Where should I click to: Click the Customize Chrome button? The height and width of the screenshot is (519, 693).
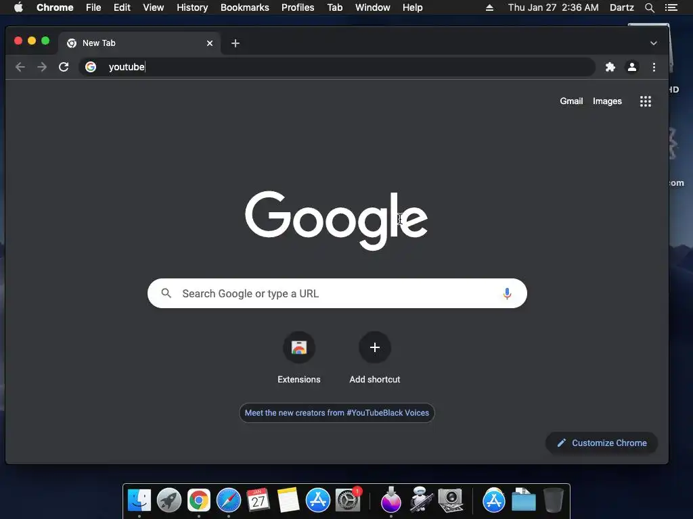pos(602,443)
